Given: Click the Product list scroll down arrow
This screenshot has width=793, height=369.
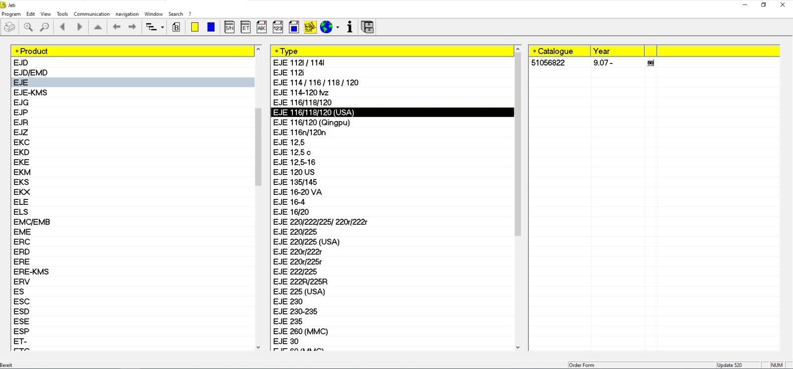Looking at the screenshot, I should (258, 347).
